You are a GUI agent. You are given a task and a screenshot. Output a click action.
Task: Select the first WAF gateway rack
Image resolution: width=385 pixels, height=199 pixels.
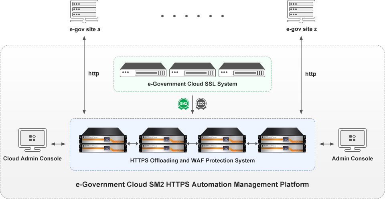tap(103, 140)
